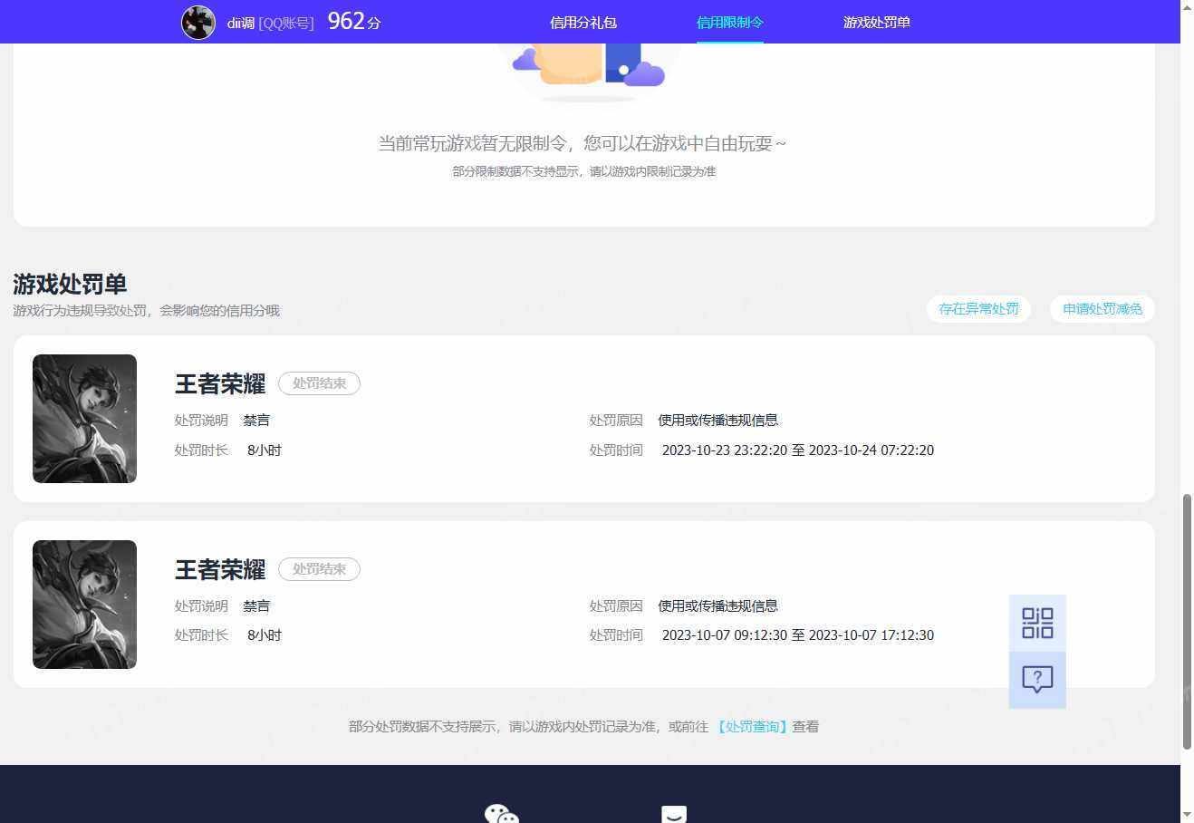
Task: Switch to 信用分礼包 tab
Action: pyautogui.click(x=583, y=22)
